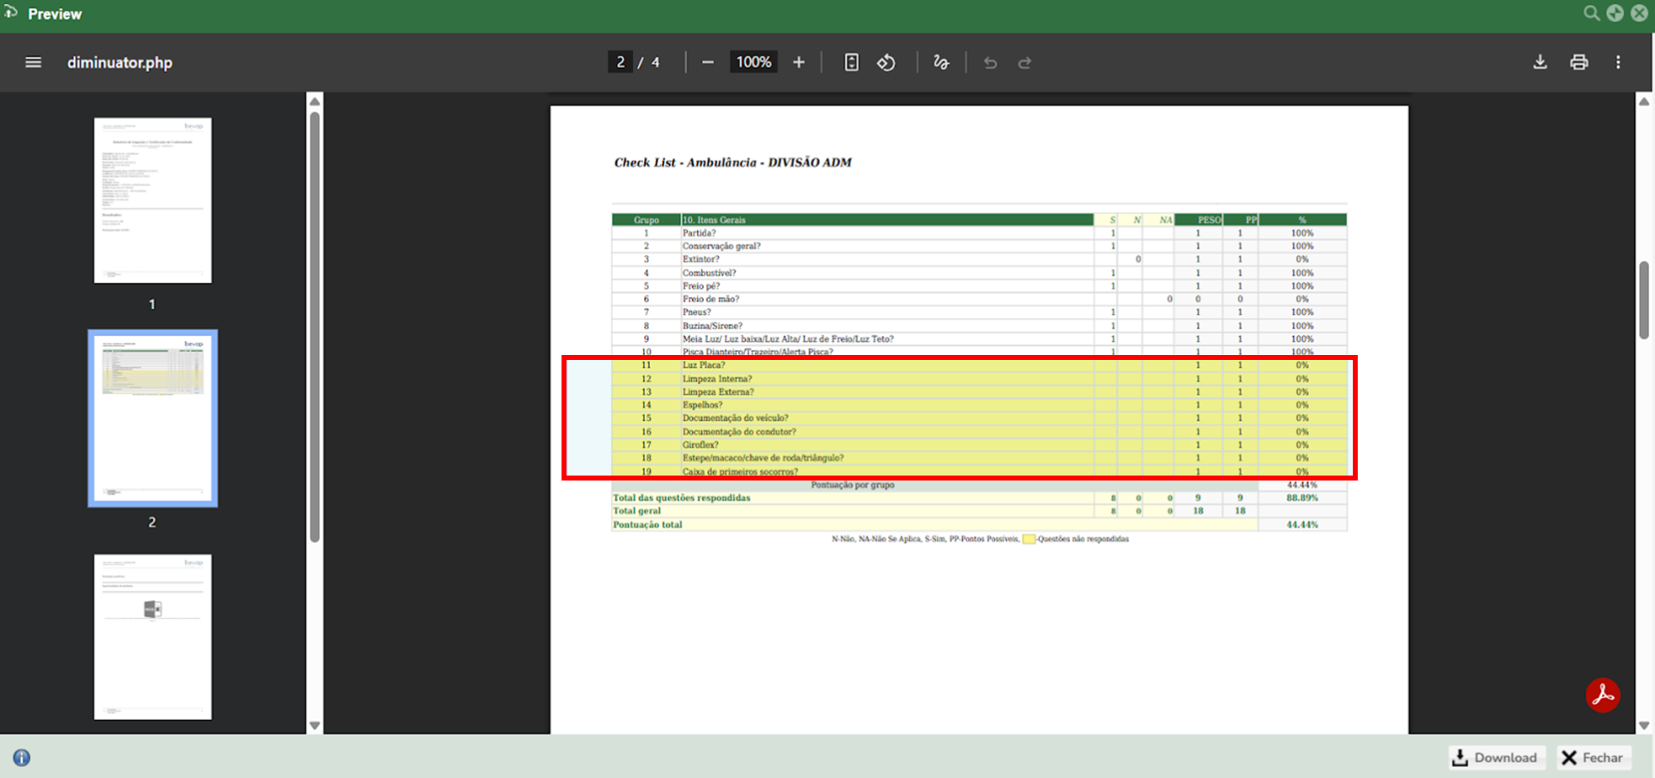
Task: Click the undo arrow in toolbar
Action: pyautogui.click(x=990, y=62)
